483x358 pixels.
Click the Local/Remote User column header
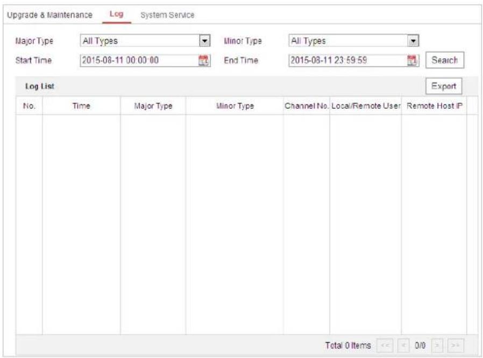click(366, 106)
